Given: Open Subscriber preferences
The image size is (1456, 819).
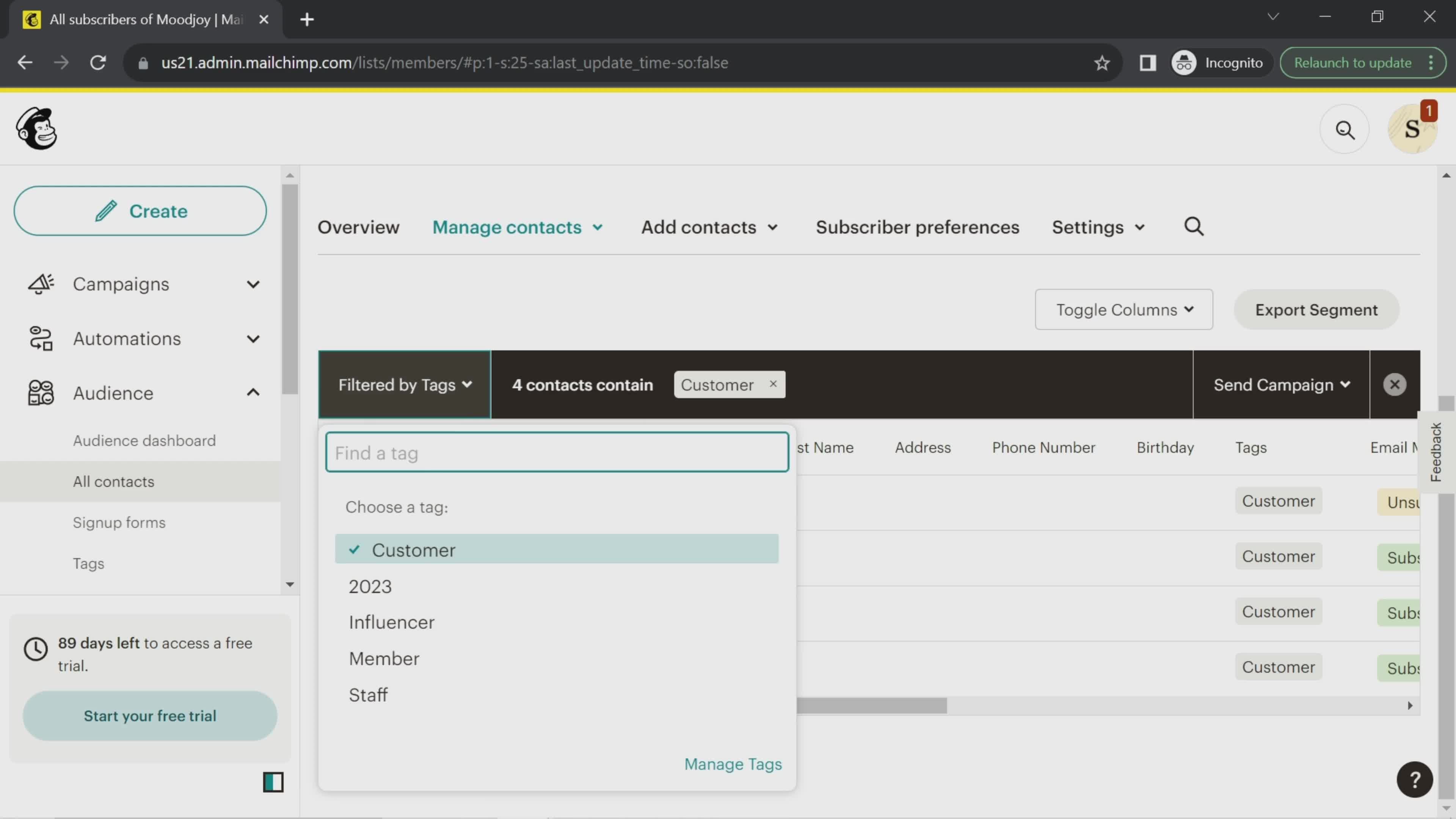Looking at the screenshot, I should [917, 227].
